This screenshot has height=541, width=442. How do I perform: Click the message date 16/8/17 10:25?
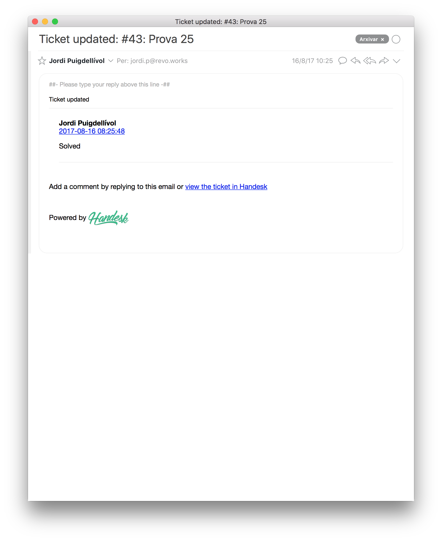click(x=312, y=61)
